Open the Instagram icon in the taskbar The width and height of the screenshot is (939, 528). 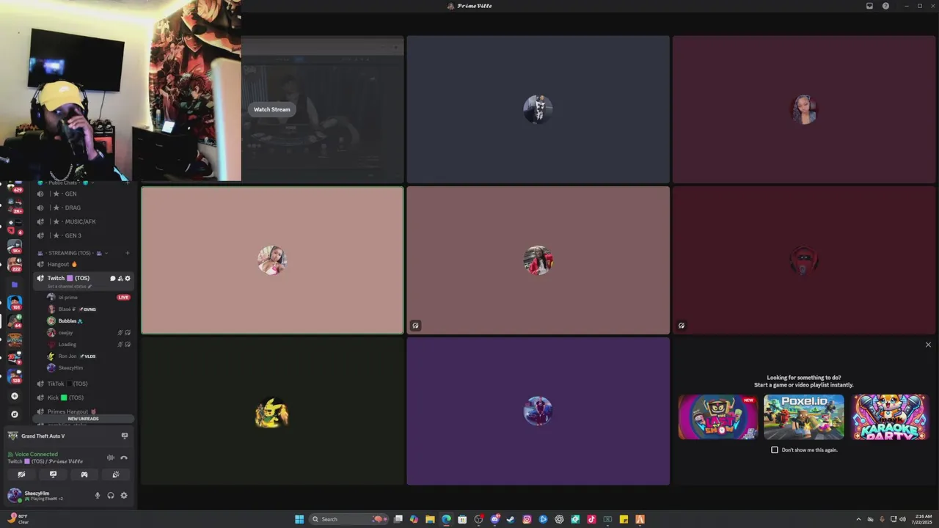coord(527,519)
